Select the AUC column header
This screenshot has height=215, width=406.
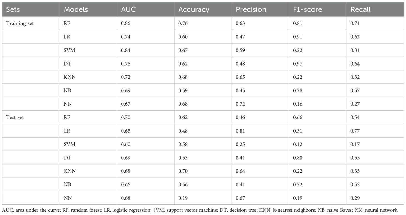click(x=128, y=9)
